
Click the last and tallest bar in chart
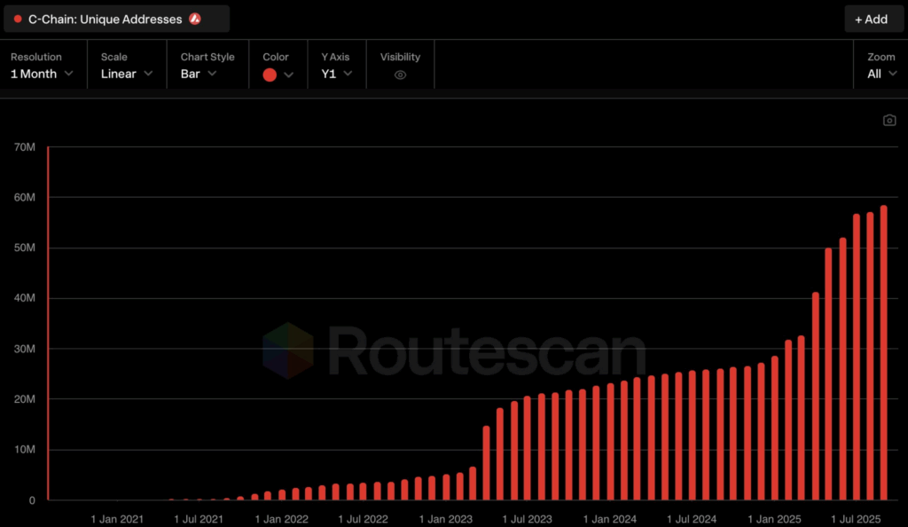884,352
